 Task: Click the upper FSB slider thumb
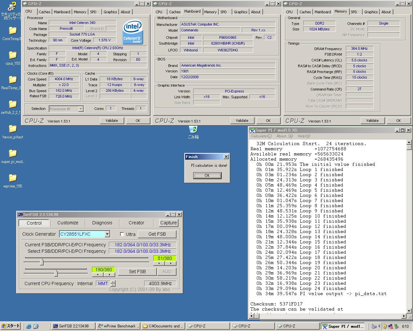point(42,262)
